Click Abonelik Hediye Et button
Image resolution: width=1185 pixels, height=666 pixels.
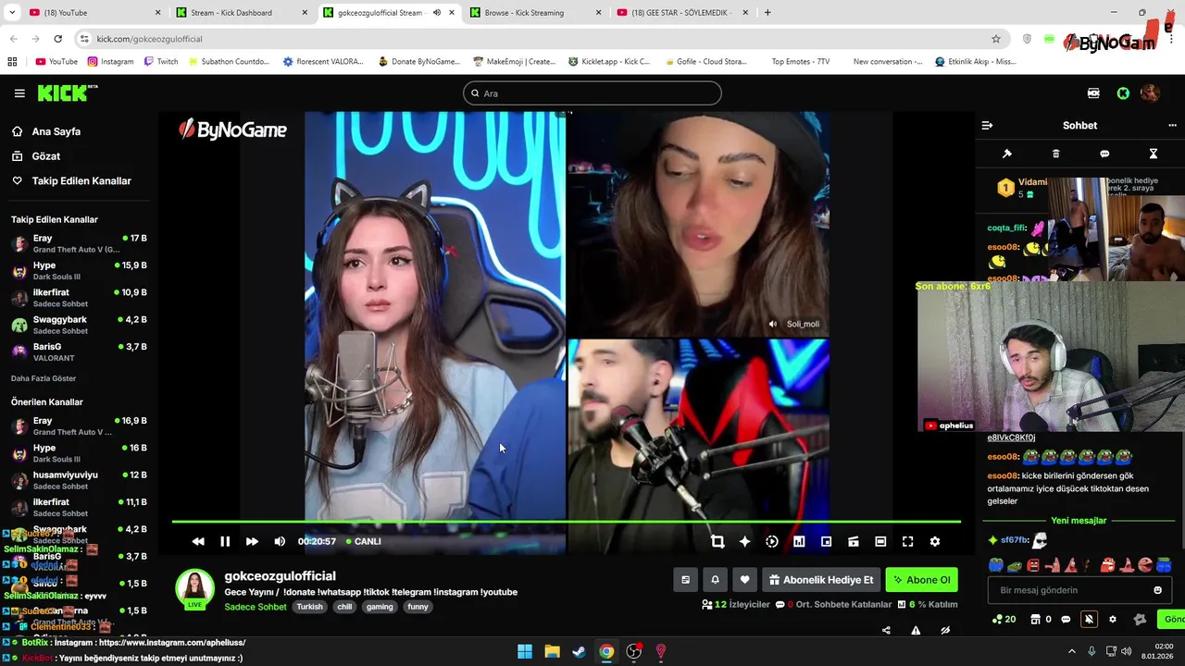821,580
